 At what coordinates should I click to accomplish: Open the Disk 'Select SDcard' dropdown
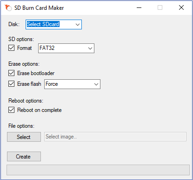pyautogui.click(x=53, y=24)
